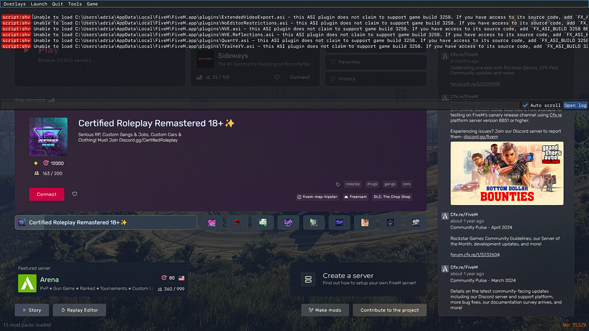The height and width of the screenshot is (331, 589).
Task: Click the Arena server green logo
Action: coord(28,283)
